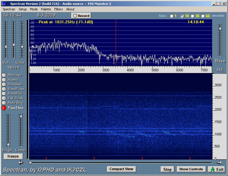This screenshot has width=228, height=176.
Task: Turn on the BandPass filter
Action: click(4, 89)
